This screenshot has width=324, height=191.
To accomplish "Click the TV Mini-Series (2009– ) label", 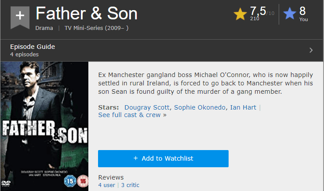I will [96, 28].
